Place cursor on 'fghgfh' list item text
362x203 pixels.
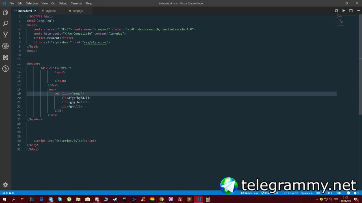coord(74,102)
